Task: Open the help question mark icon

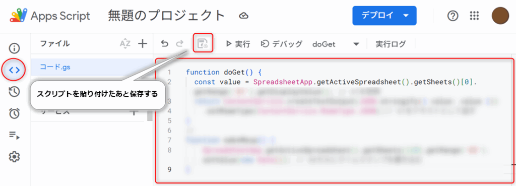Action: tap(453, 16)
